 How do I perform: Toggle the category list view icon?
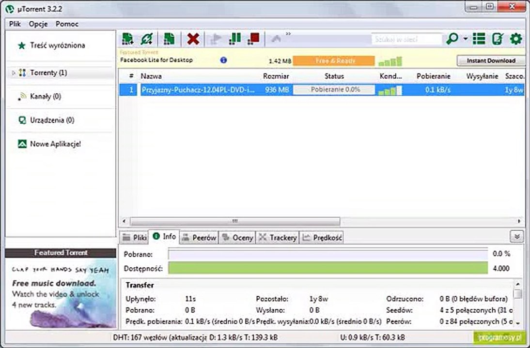tap(479, 39)
